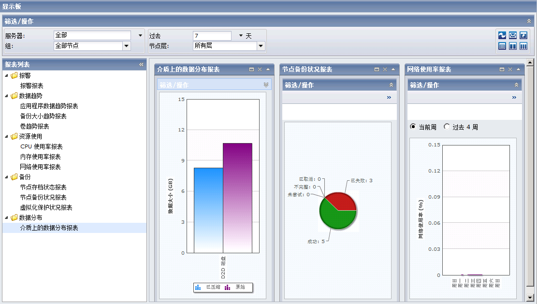Close the 介质上的数据分布报表 panel
Image resolution: width=537 pixels, height=304 pixels.
click(x=260, y=70)
